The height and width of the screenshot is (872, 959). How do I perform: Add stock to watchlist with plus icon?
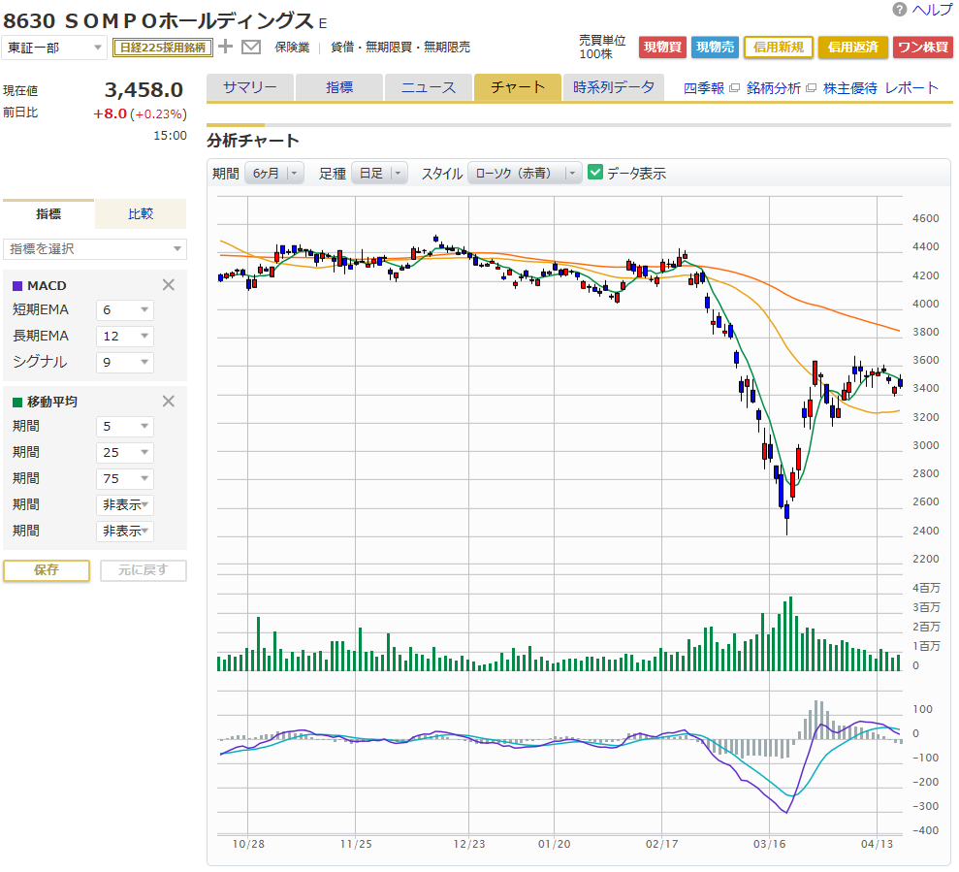click(226, 47)
